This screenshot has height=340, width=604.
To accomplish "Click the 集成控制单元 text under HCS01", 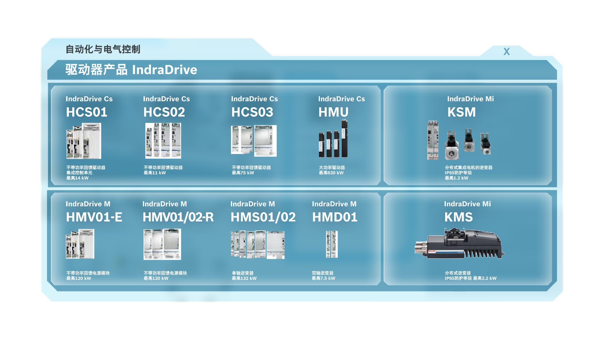I will click(x=79, y=173).
